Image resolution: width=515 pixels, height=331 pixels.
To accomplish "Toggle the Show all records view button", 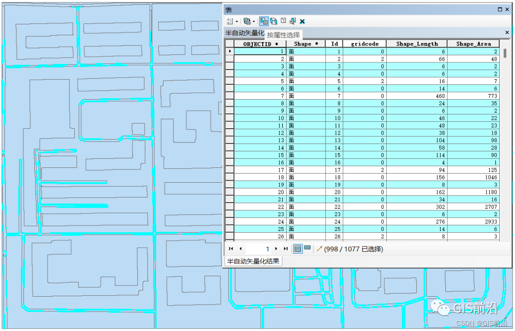I will point(298,248).
